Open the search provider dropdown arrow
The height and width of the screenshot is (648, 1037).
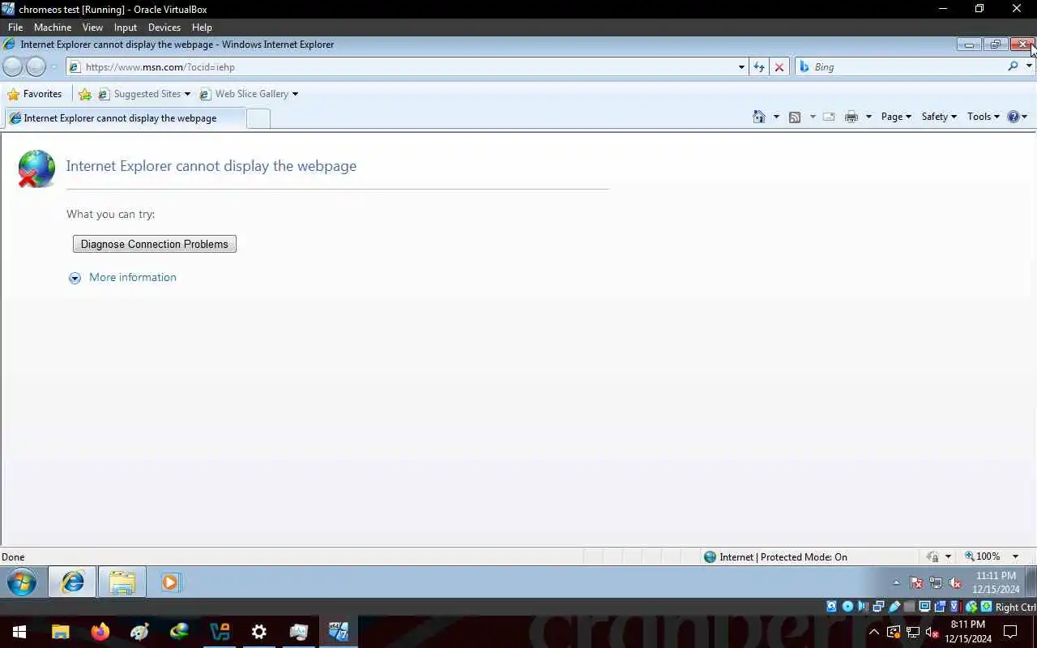pyautogui.click(x=1029, y=66)
